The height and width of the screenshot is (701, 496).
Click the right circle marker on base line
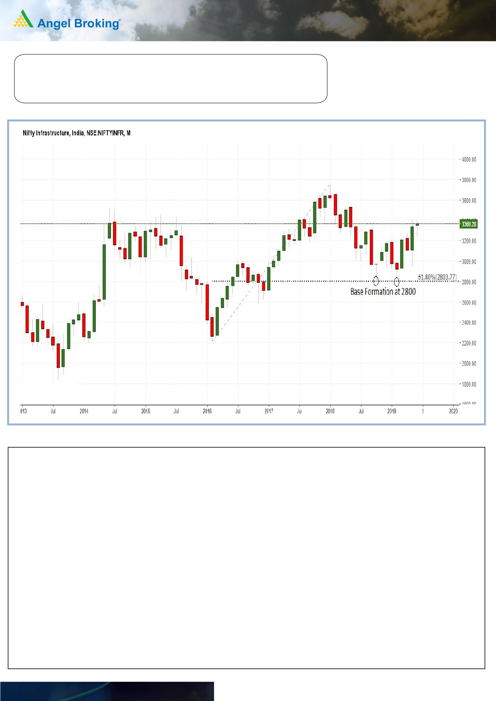(397, 282)
